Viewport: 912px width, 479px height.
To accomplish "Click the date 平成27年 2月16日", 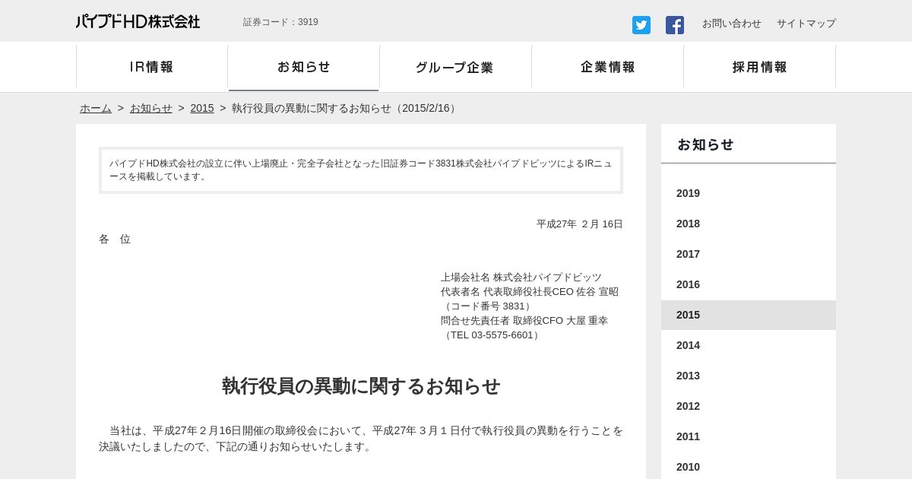I will click(580, 224).
